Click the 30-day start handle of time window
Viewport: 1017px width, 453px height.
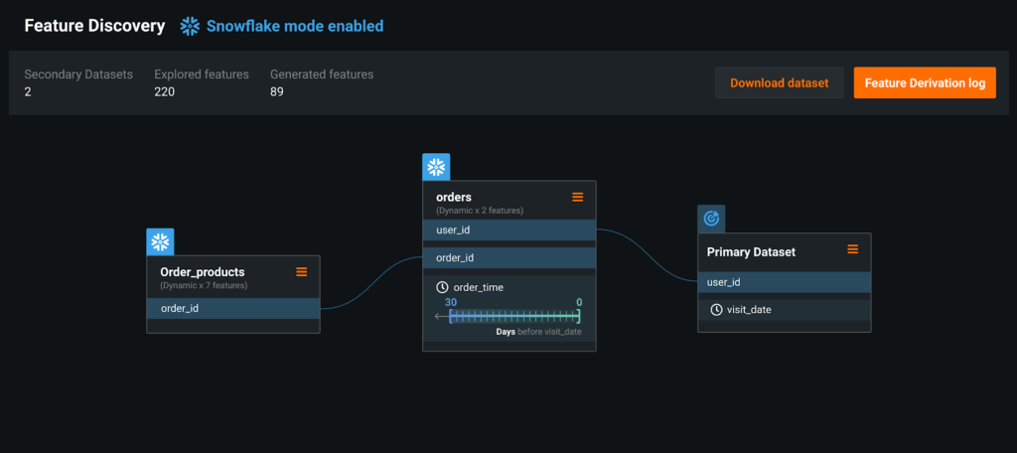click(451, 316)
